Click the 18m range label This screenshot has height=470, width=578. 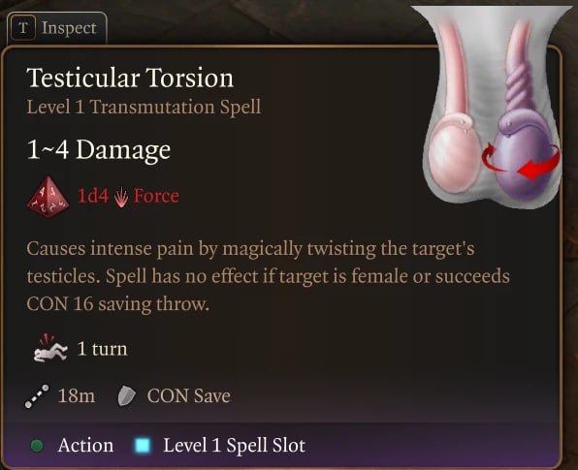pos(77,396)
